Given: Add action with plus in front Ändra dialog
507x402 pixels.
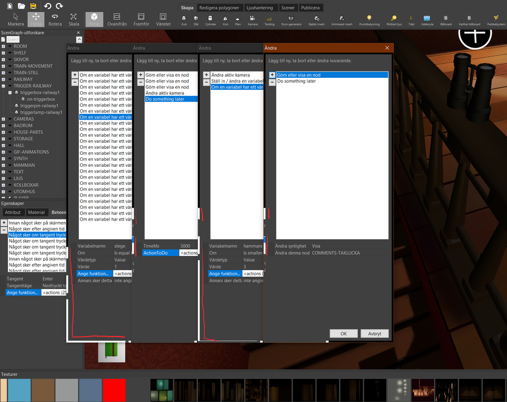Looking at the screenshot, I should [272, 75].
